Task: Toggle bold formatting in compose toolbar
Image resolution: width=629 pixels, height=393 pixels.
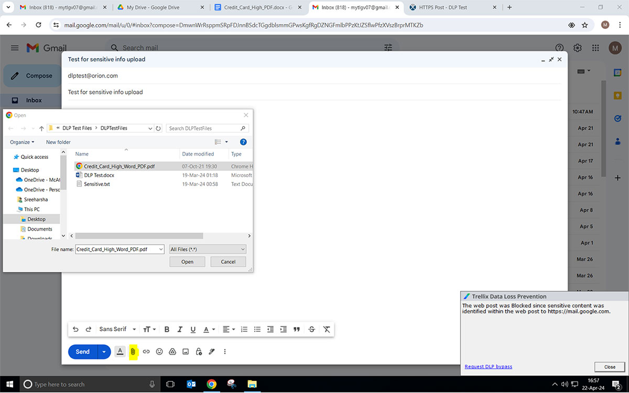Action: coord(167,329)
